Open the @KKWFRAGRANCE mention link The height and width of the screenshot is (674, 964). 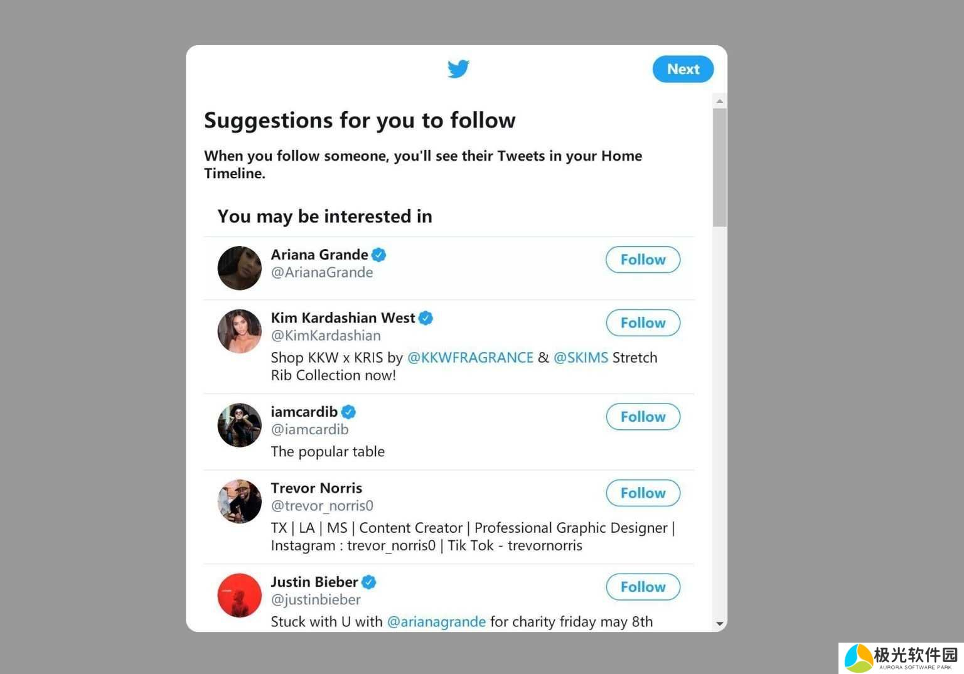coord(470,358)
